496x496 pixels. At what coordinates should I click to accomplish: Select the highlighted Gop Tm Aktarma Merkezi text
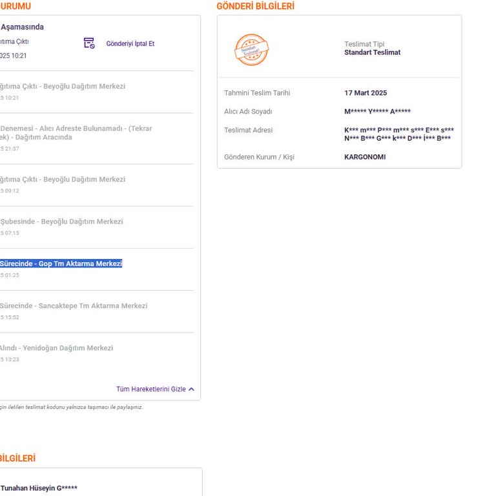coord(61,263)
